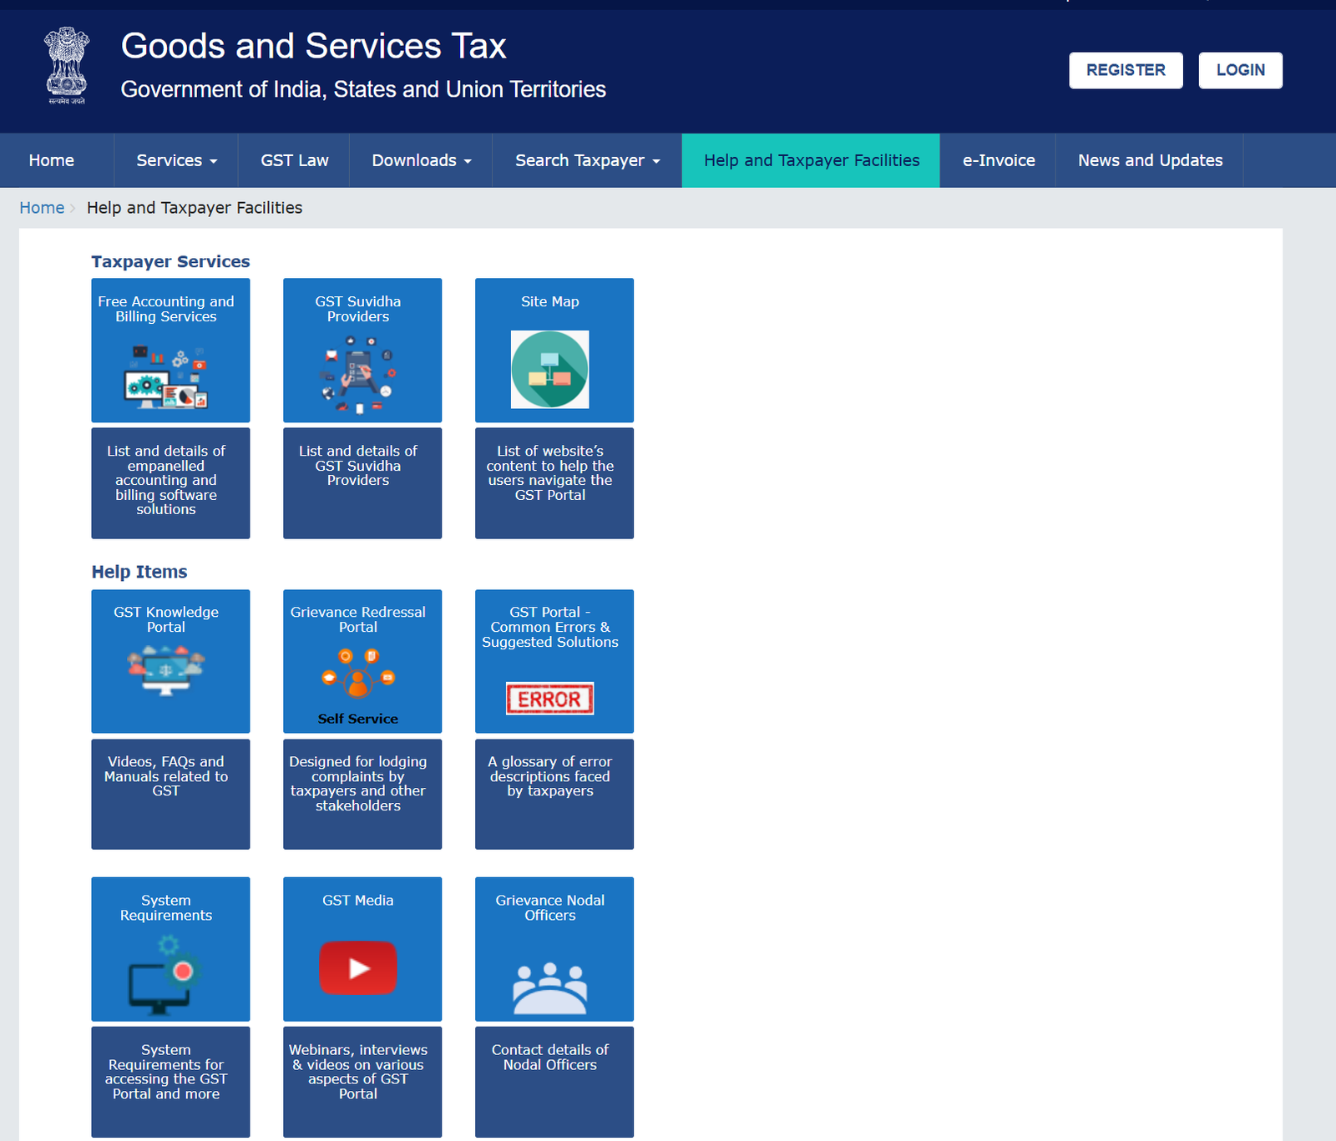This screenshot has height=1141, width=1336.
Task: Click the GST Knowledge Portal monitor icon
Action: (165, 670)
